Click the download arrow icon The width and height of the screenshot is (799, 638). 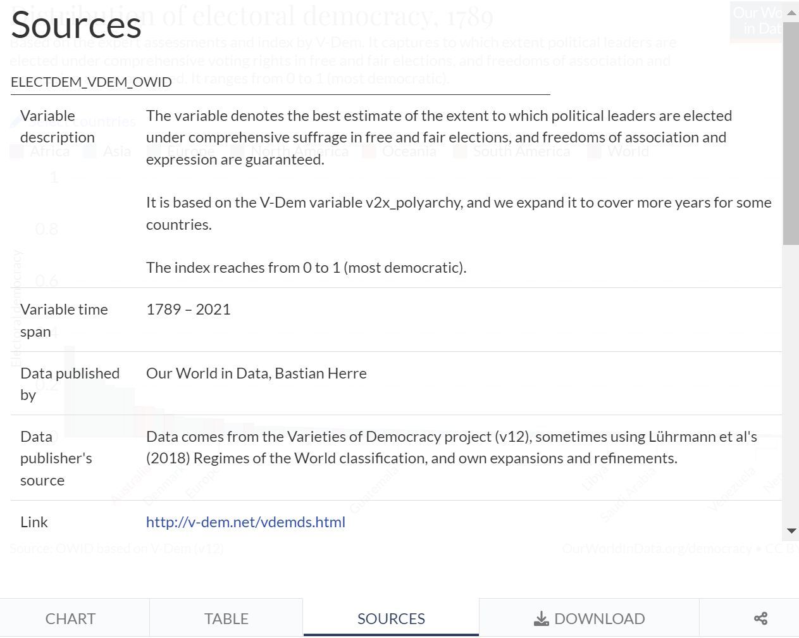[x=541, y=619]
